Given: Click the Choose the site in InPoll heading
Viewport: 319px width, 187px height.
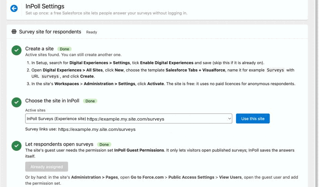Looking at the screenshot, I should pyautogui.click(x=52, y=101).
